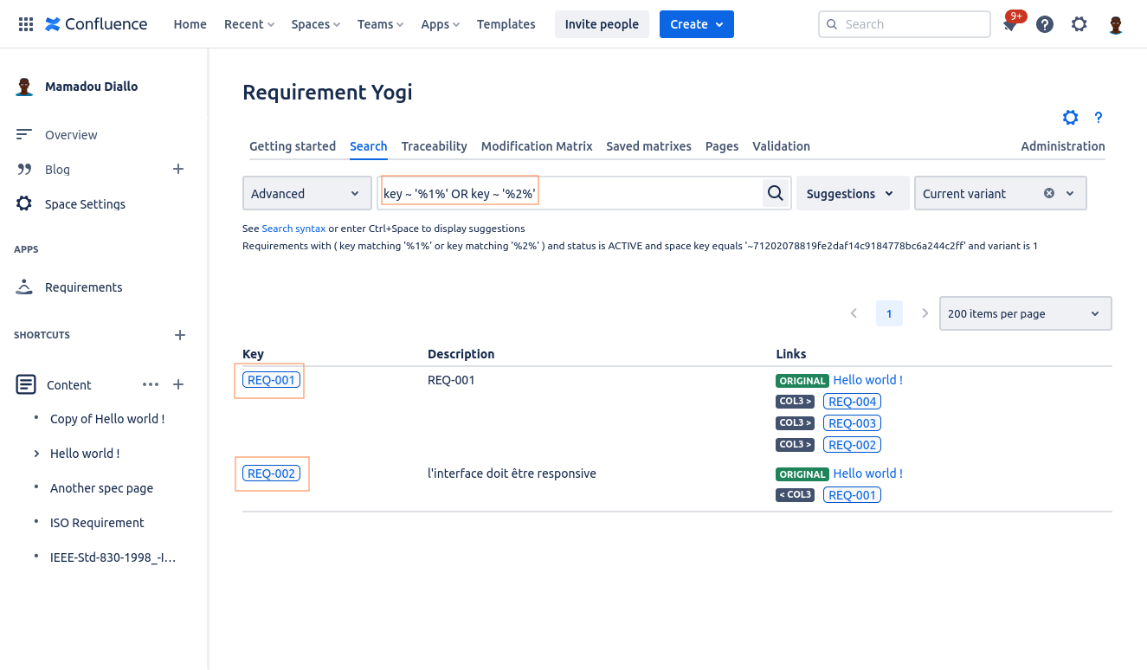This screenshot has height=670, width=1147.
Task: Open Content more actions ellipsis
Action: (x=151, y=384)
